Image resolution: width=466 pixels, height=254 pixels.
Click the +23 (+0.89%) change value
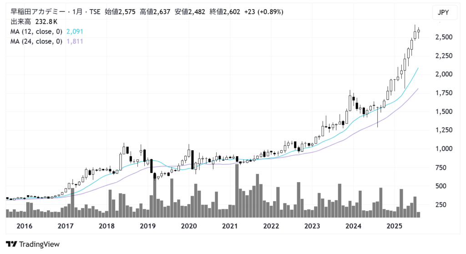coord(263,12)
